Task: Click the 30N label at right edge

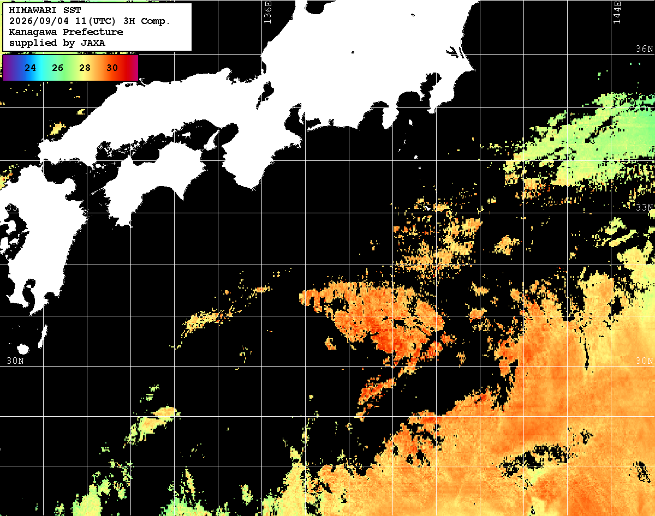Action: tap(645, 361)
